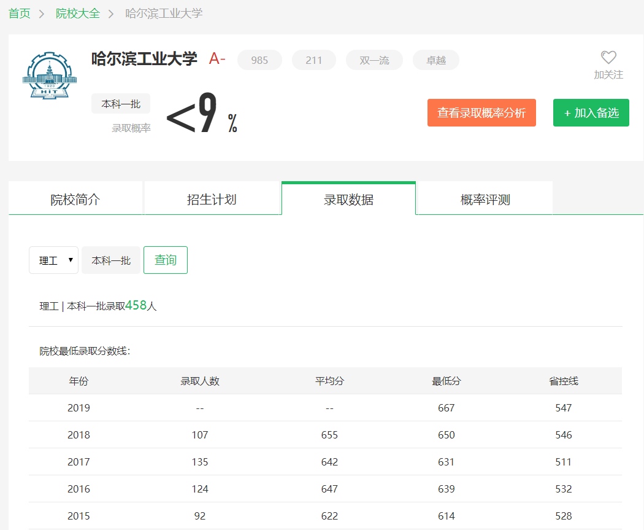Click 655 average score for 2018

tap(329, 435)
